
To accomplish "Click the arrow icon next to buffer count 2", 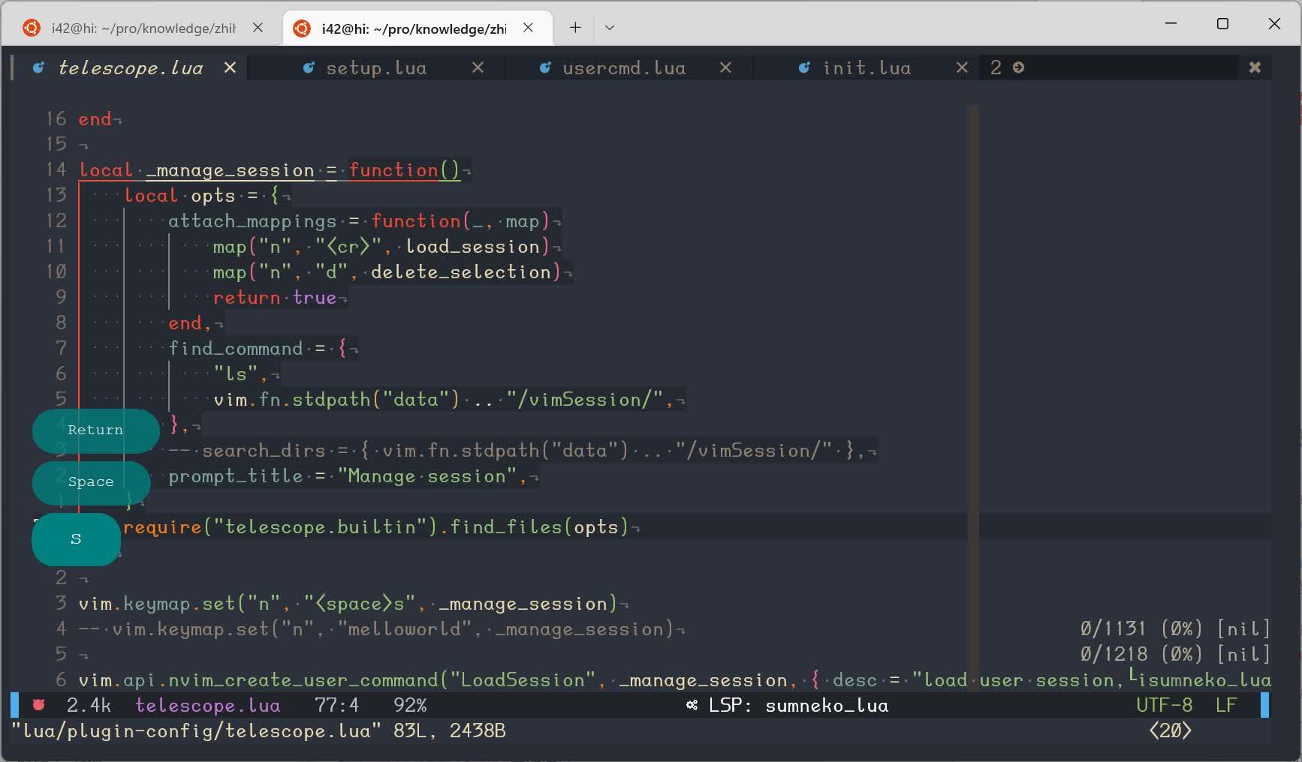I will [1017, 67].
